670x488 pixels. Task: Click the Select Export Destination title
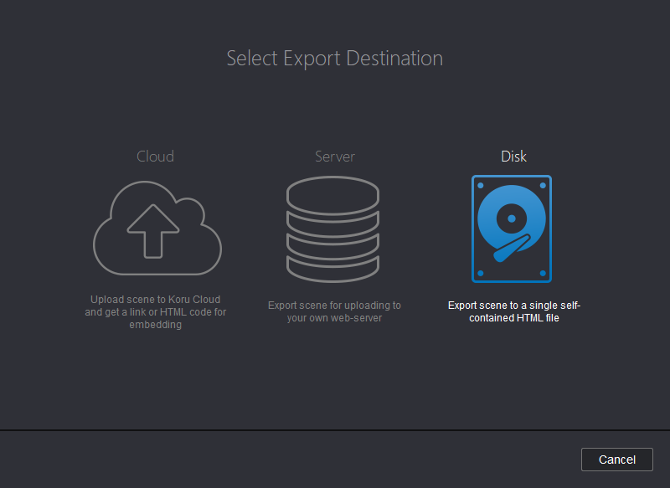click(x=335, y=58)
